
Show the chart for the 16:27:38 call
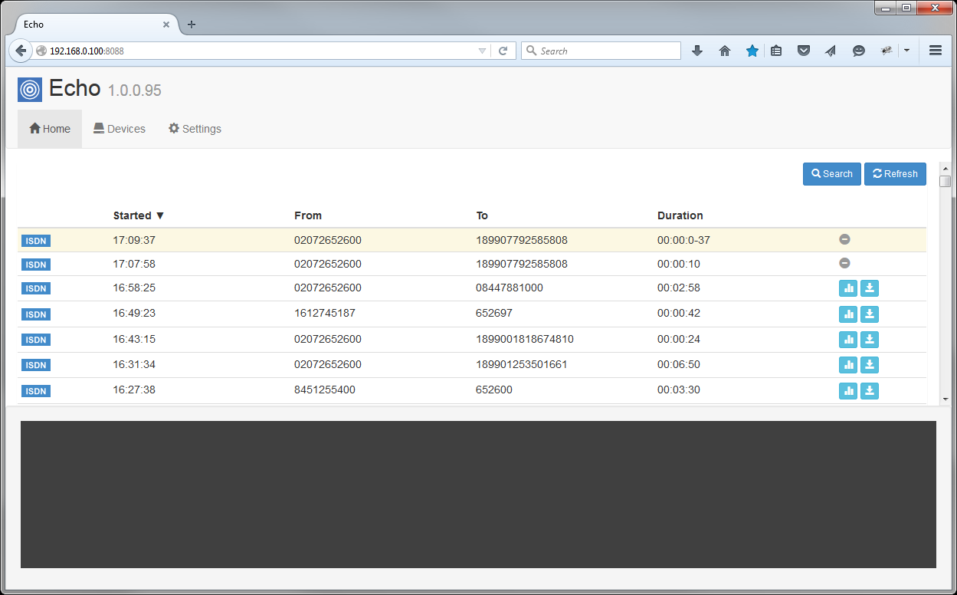[848, 391]
